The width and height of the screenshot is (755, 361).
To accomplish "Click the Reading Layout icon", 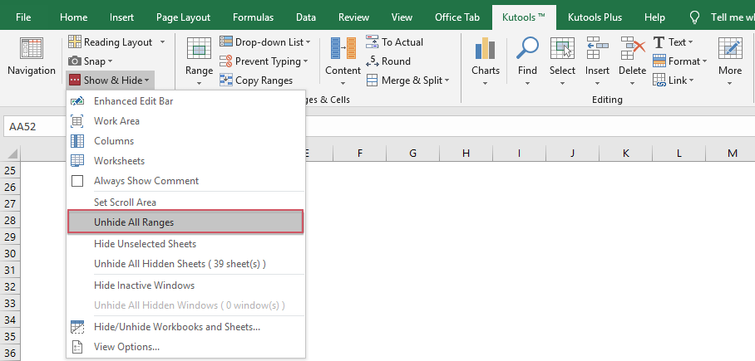I will point(75,41).
